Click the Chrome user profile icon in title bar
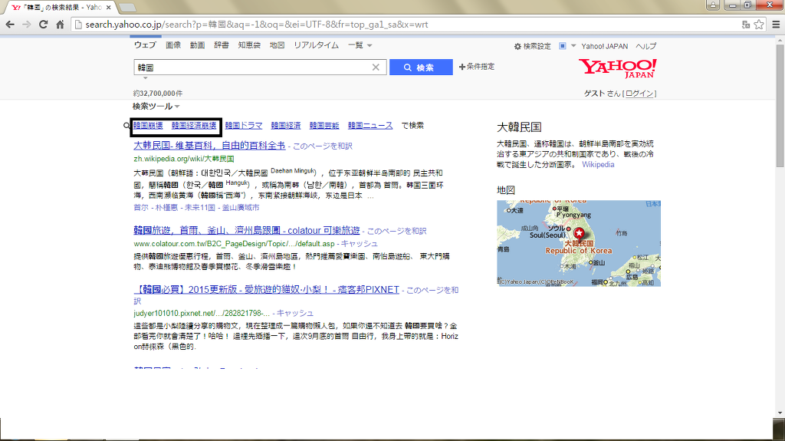Viewport: 785px width, 441px height. [x=713, y=5]
